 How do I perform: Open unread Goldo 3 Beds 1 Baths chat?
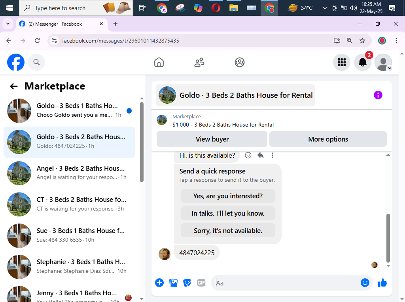tap(69, 111)
